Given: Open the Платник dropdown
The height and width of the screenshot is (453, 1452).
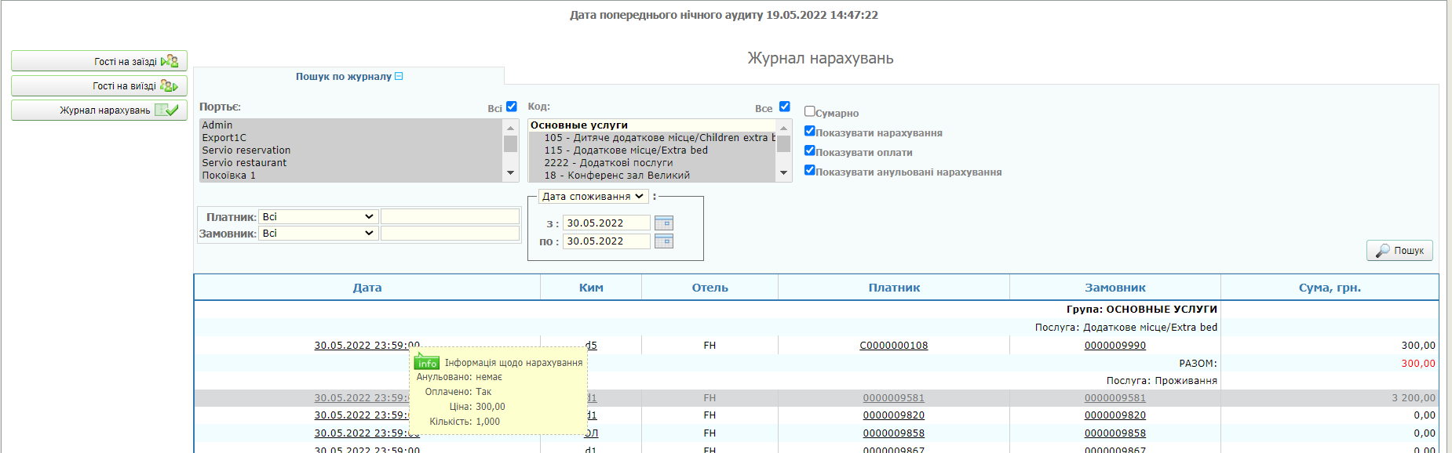Looking at the screenshot, I should 318,217.
